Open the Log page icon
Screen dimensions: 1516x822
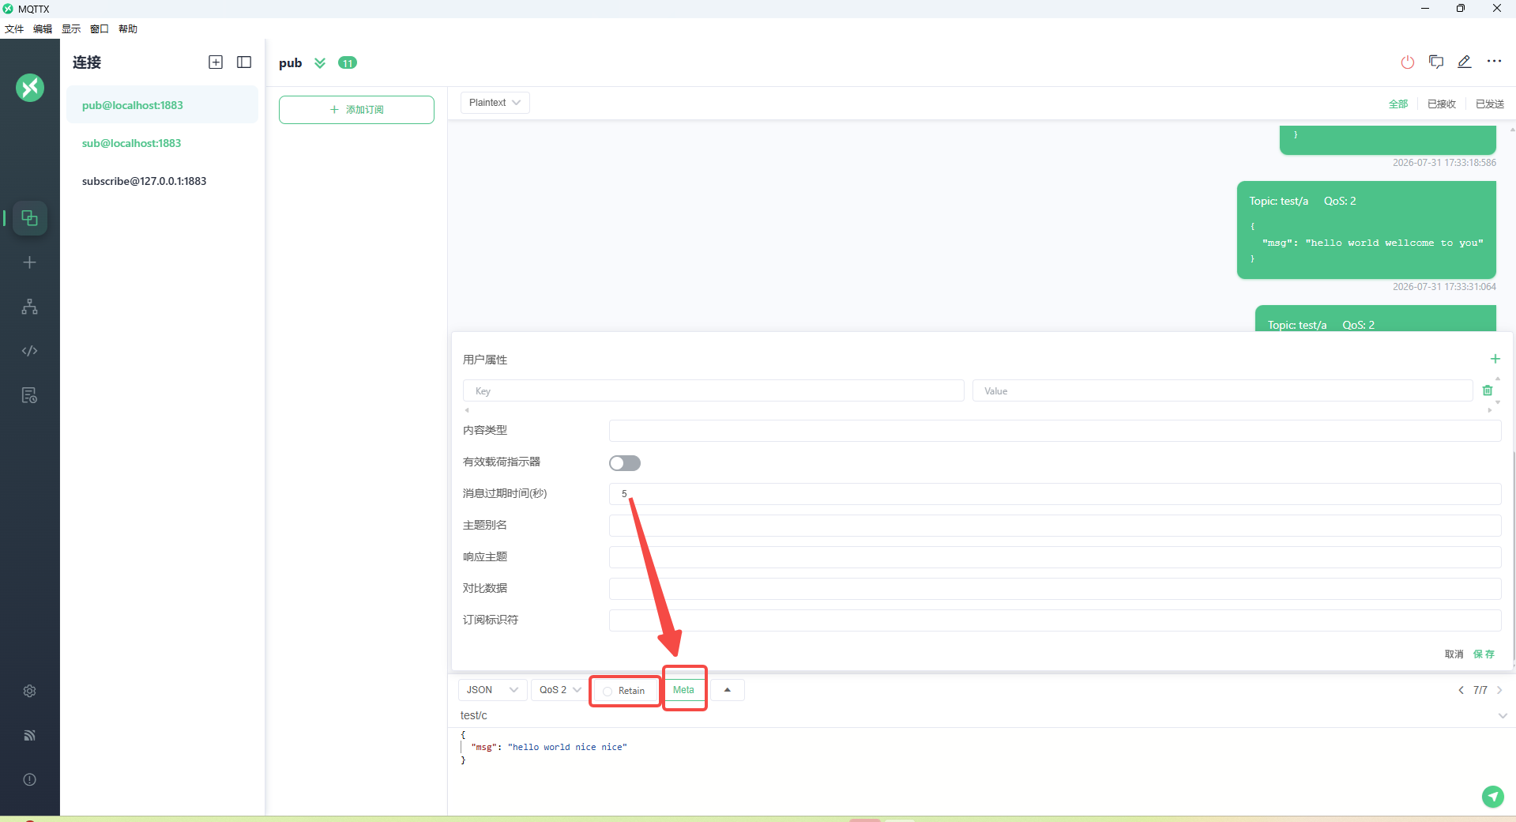click(x=30, y=395)
